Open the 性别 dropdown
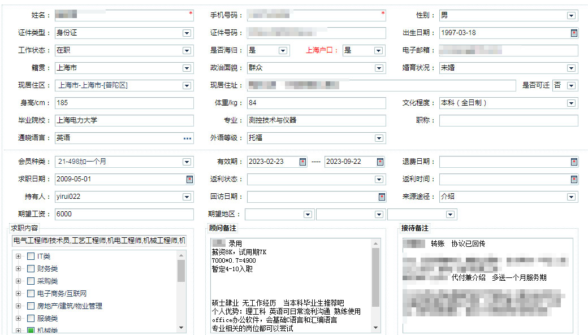The width and height of the screenshot is (588, 335). tap(571, 15)
